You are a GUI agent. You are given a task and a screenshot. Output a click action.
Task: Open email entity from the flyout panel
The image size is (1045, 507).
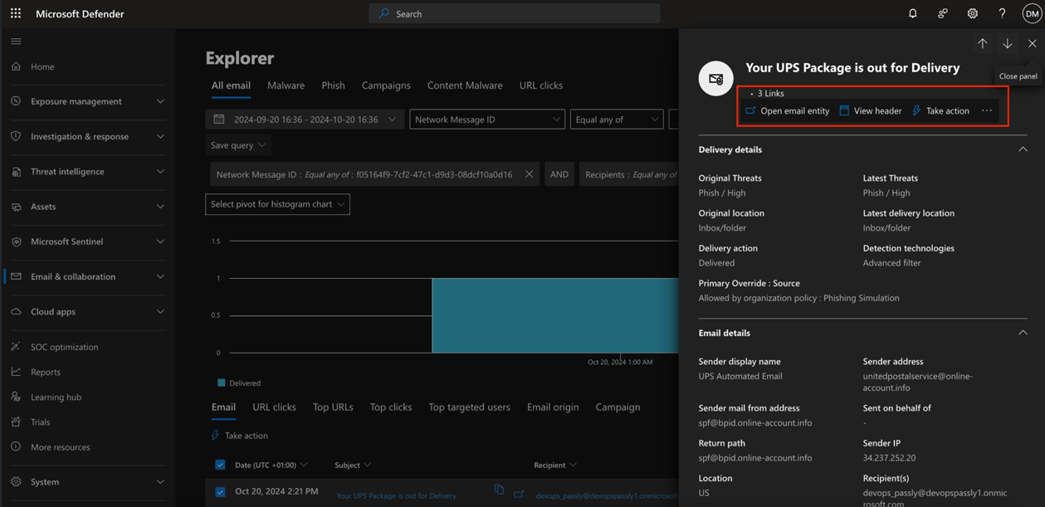(787, 110)
